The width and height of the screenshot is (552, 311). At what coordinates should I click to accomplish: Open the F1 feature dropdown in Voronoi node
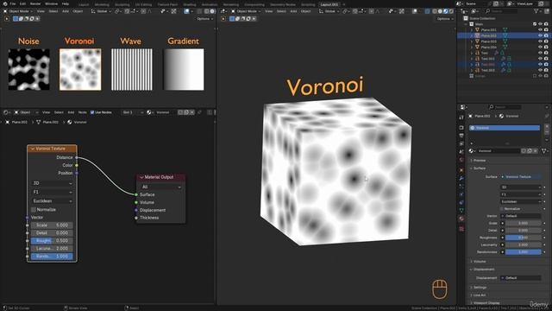[x=52, y=192]
